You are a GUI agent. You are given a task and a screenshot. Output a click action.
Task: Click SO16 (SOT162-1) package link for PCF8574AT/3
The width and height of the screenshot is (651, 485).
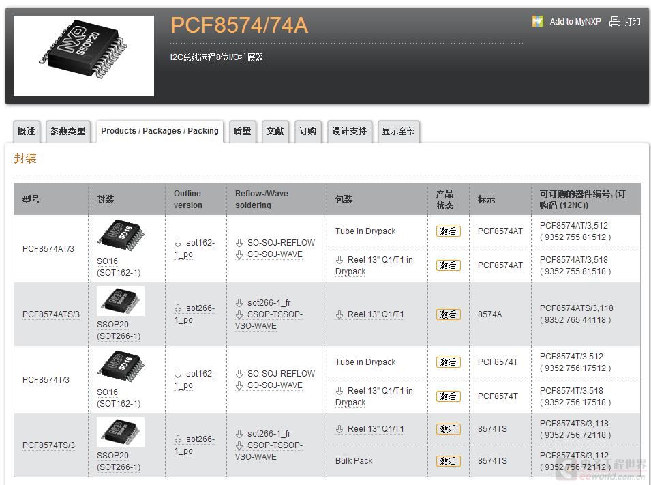click(119, 267)
